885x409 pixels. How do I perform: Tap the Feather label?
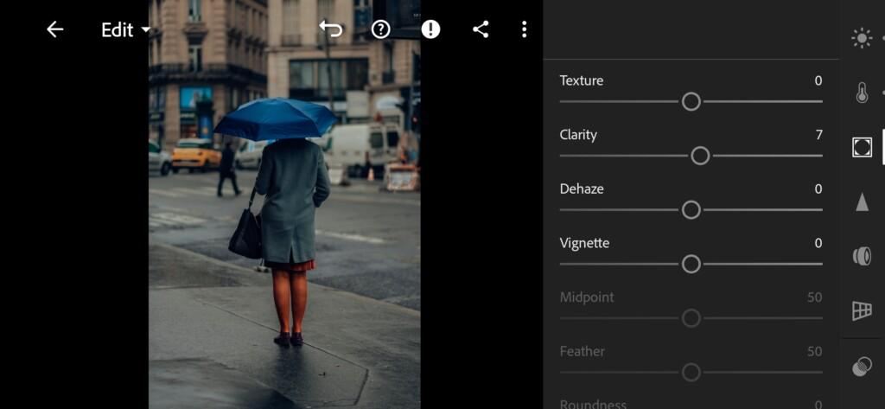(582, 352)
